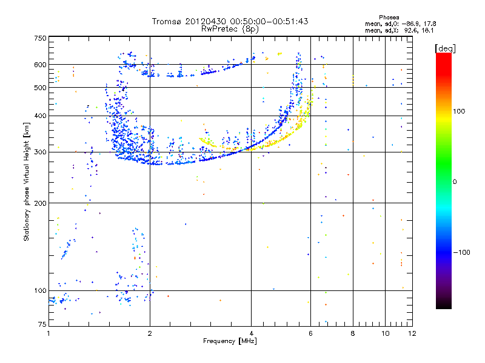Click the y-axis label '500'
The height and width of the screenshot is (363, 485).
coord(40,88)
